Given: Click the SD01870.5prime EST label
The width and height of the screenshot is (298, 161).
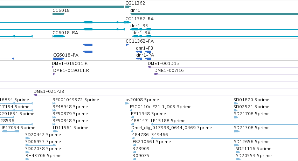Looking at the screenshot, I should point(251,100).
